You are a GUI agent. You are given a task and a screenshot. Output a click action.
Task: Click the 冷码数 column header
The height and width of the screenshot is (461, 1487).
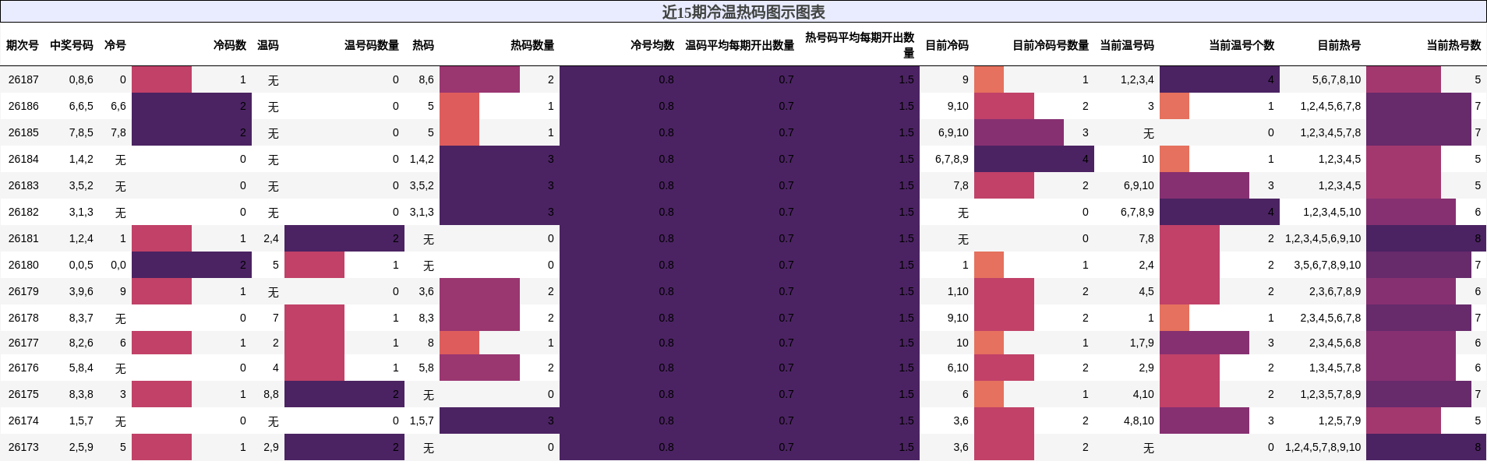(230, 45)
